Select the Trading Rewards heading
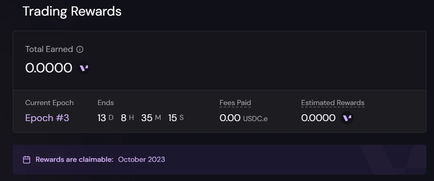Screen dimensions: 434x181 pyautogui.click(x=72, y=11)
